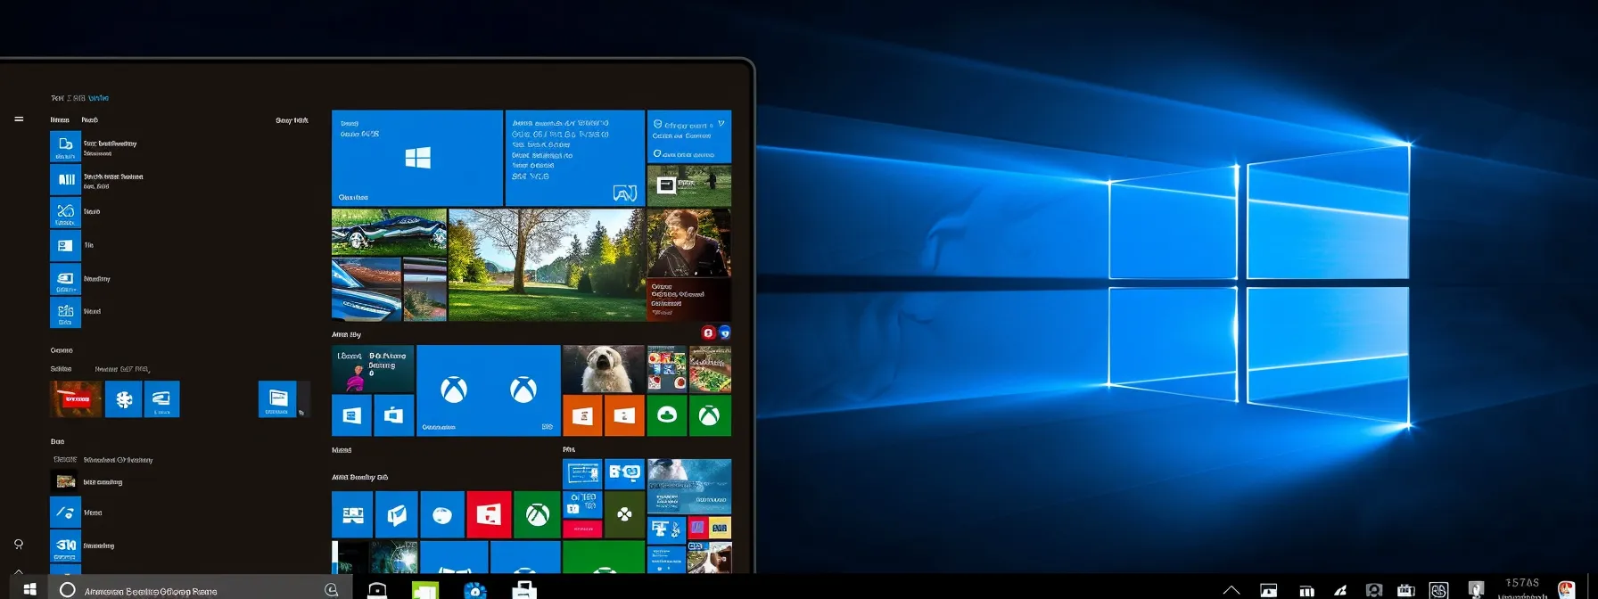Open the classic car photo tile
Screen dimensions: 1598x599
(x=389, y=232)
